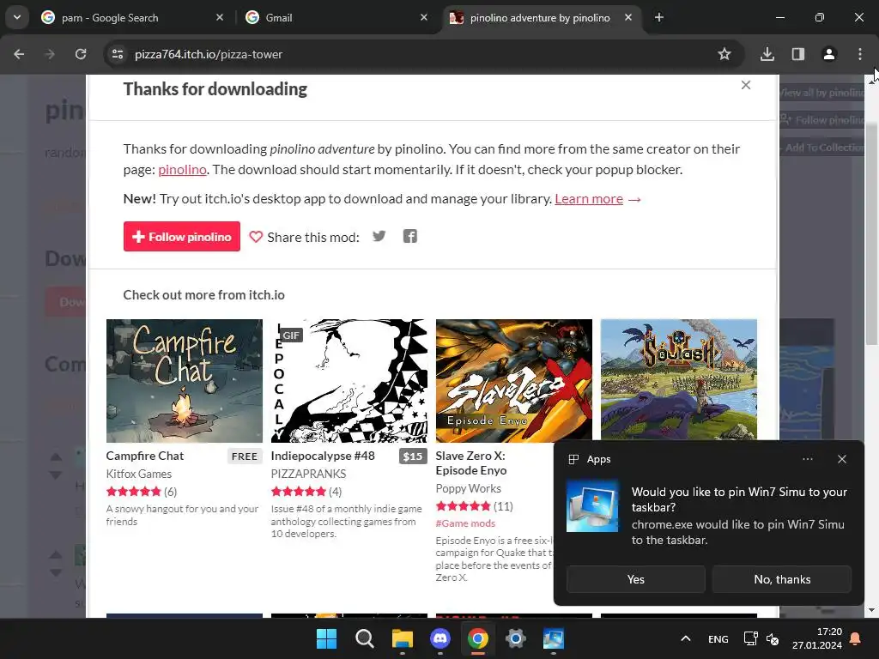Open File Explorer from the taskbar

pos(402,638)
